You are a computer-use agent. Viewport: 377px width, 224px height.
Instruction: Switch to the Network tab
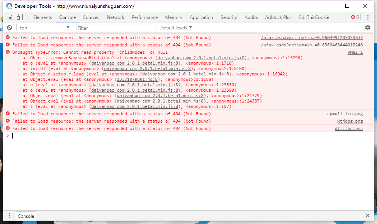click(x=115, y=17)
